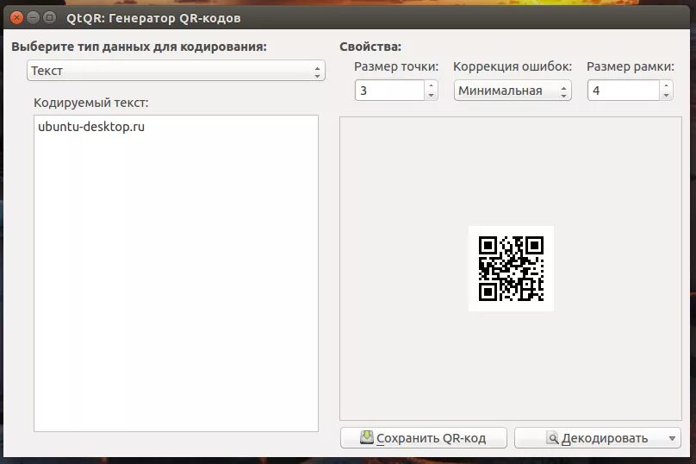Click the QtQR: Генератор QR-кодов title bar text
This screenshot has height=464, width=696.
point(153,18)
